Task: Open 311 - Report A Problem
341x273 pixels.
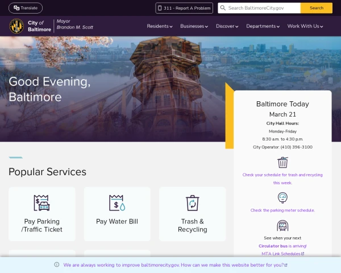Action: pos(184,8)
